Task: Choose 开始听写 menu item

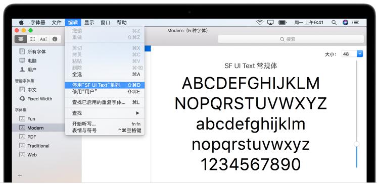Action: click(x=105, y=124)
